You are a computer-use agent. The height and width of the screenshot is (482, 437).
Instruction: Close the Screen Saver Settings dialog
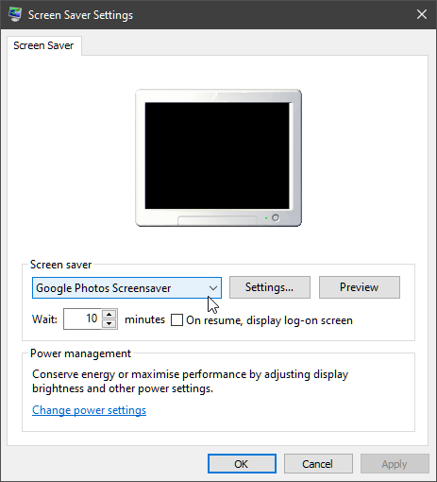click(x=422, y=14)
